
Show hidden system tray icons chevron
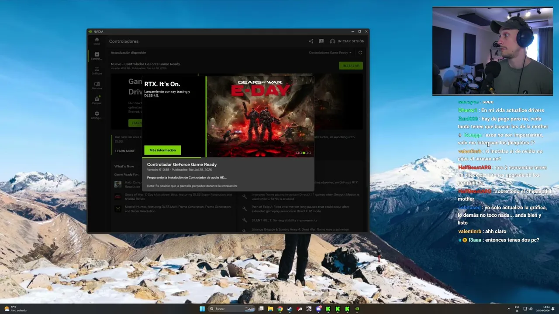(x=509, y=309)
